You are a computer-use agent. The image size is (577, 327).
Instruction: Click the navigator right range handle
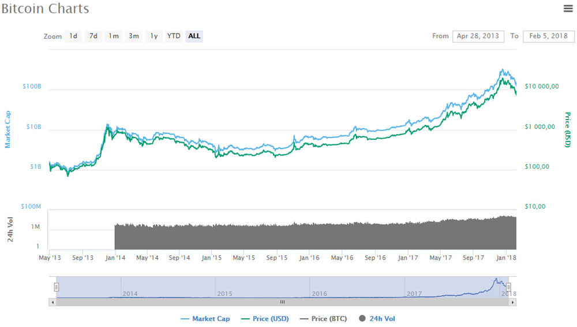[508, 287]
